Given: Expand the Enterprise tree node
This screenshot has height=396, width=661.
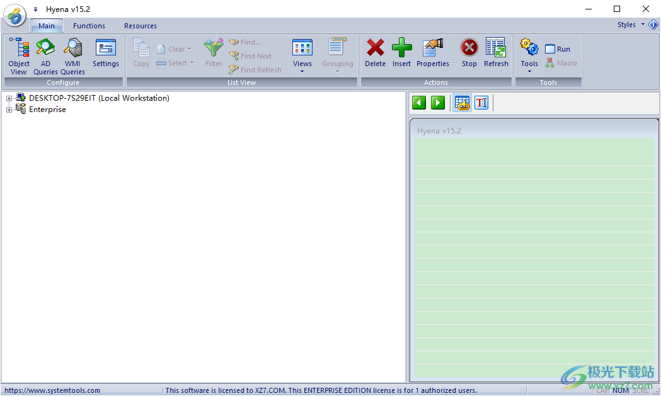Looking at the screenshot, I should pos(9,110).
